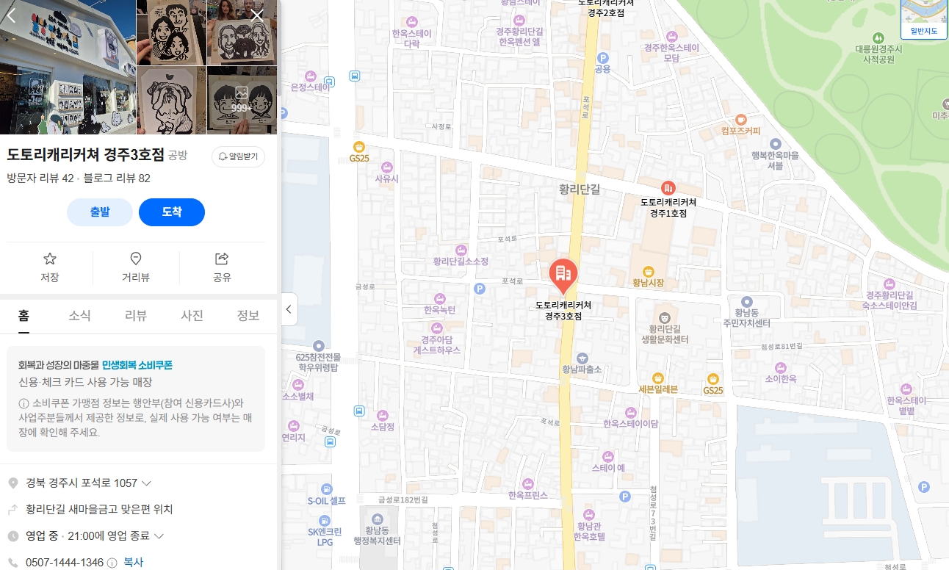
Task: Select the 625참전전몰 학우위령탑 marker
Action: pos(318,345)
